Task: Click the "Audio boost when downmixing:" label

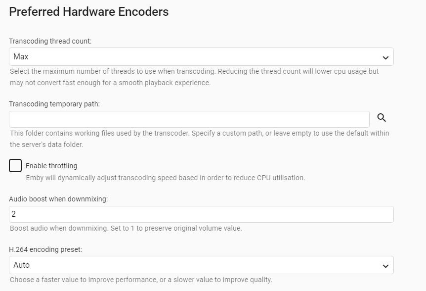Action: tap(58, 199)
